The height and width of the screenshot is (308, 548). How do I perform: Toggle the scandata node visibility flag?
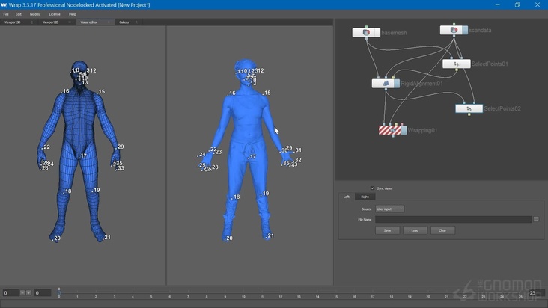pyautogui.click(x=463, y=30)
